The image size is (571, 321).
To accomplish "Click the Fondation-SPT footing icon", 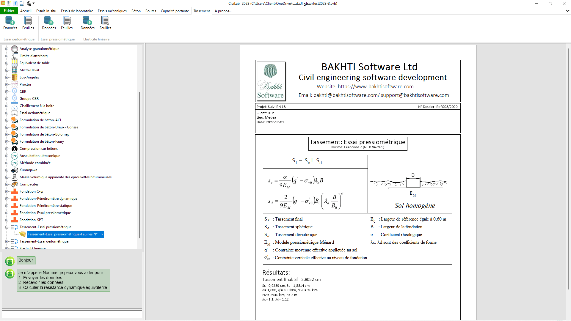I will (x=15, y=220).
